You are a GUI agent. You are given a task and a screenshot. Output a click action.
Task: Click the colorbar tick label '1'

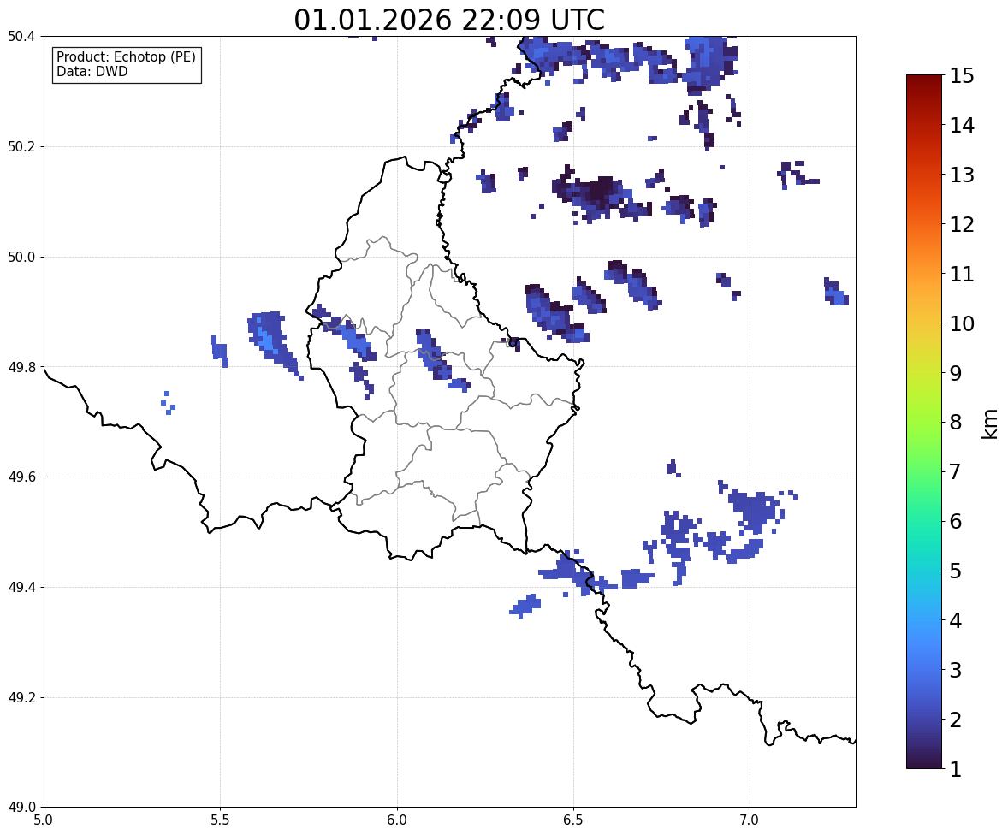956,769
